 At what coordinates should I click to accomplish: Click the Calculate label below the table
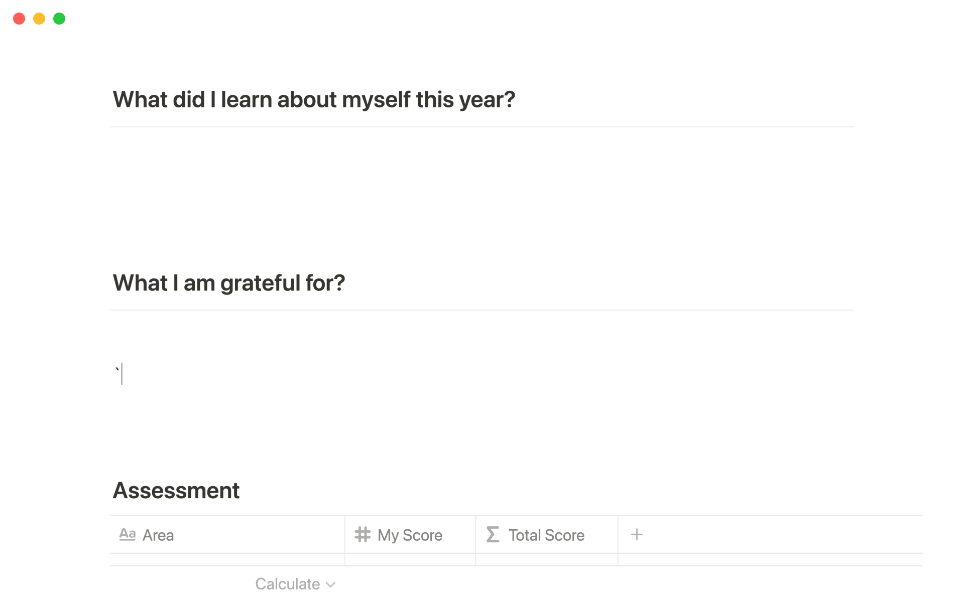[287, 584]
